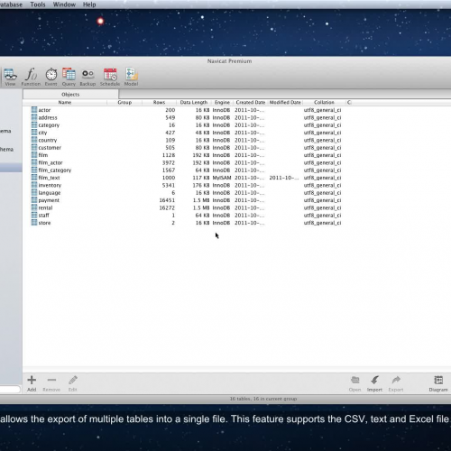Select the language table icon

pos(34,192)
